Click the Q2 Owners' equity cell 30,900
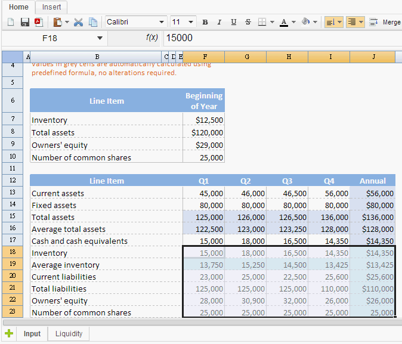This screenshot has width=402, height=344. (x=246, y=300)
